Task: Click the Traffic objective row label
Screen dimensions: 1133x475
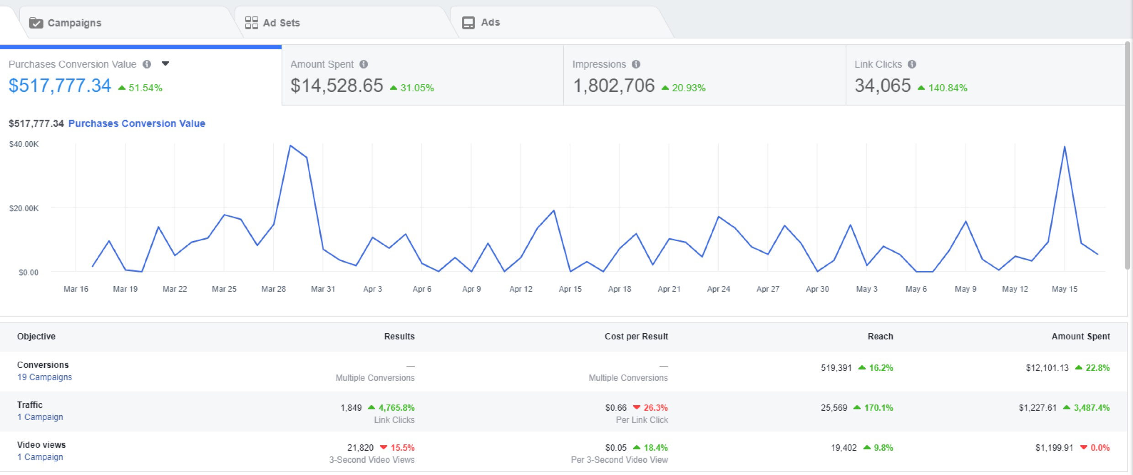Action: (30, 405)
